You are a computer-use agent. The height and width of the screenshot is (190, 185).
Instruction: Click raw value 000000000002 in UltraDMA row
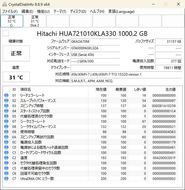pyautogui.click(x=164, y=179)
